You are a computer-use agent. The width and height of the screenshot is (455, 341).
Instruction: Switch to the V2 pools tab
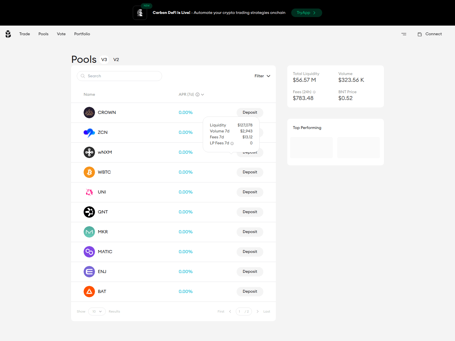pos(116,60)
